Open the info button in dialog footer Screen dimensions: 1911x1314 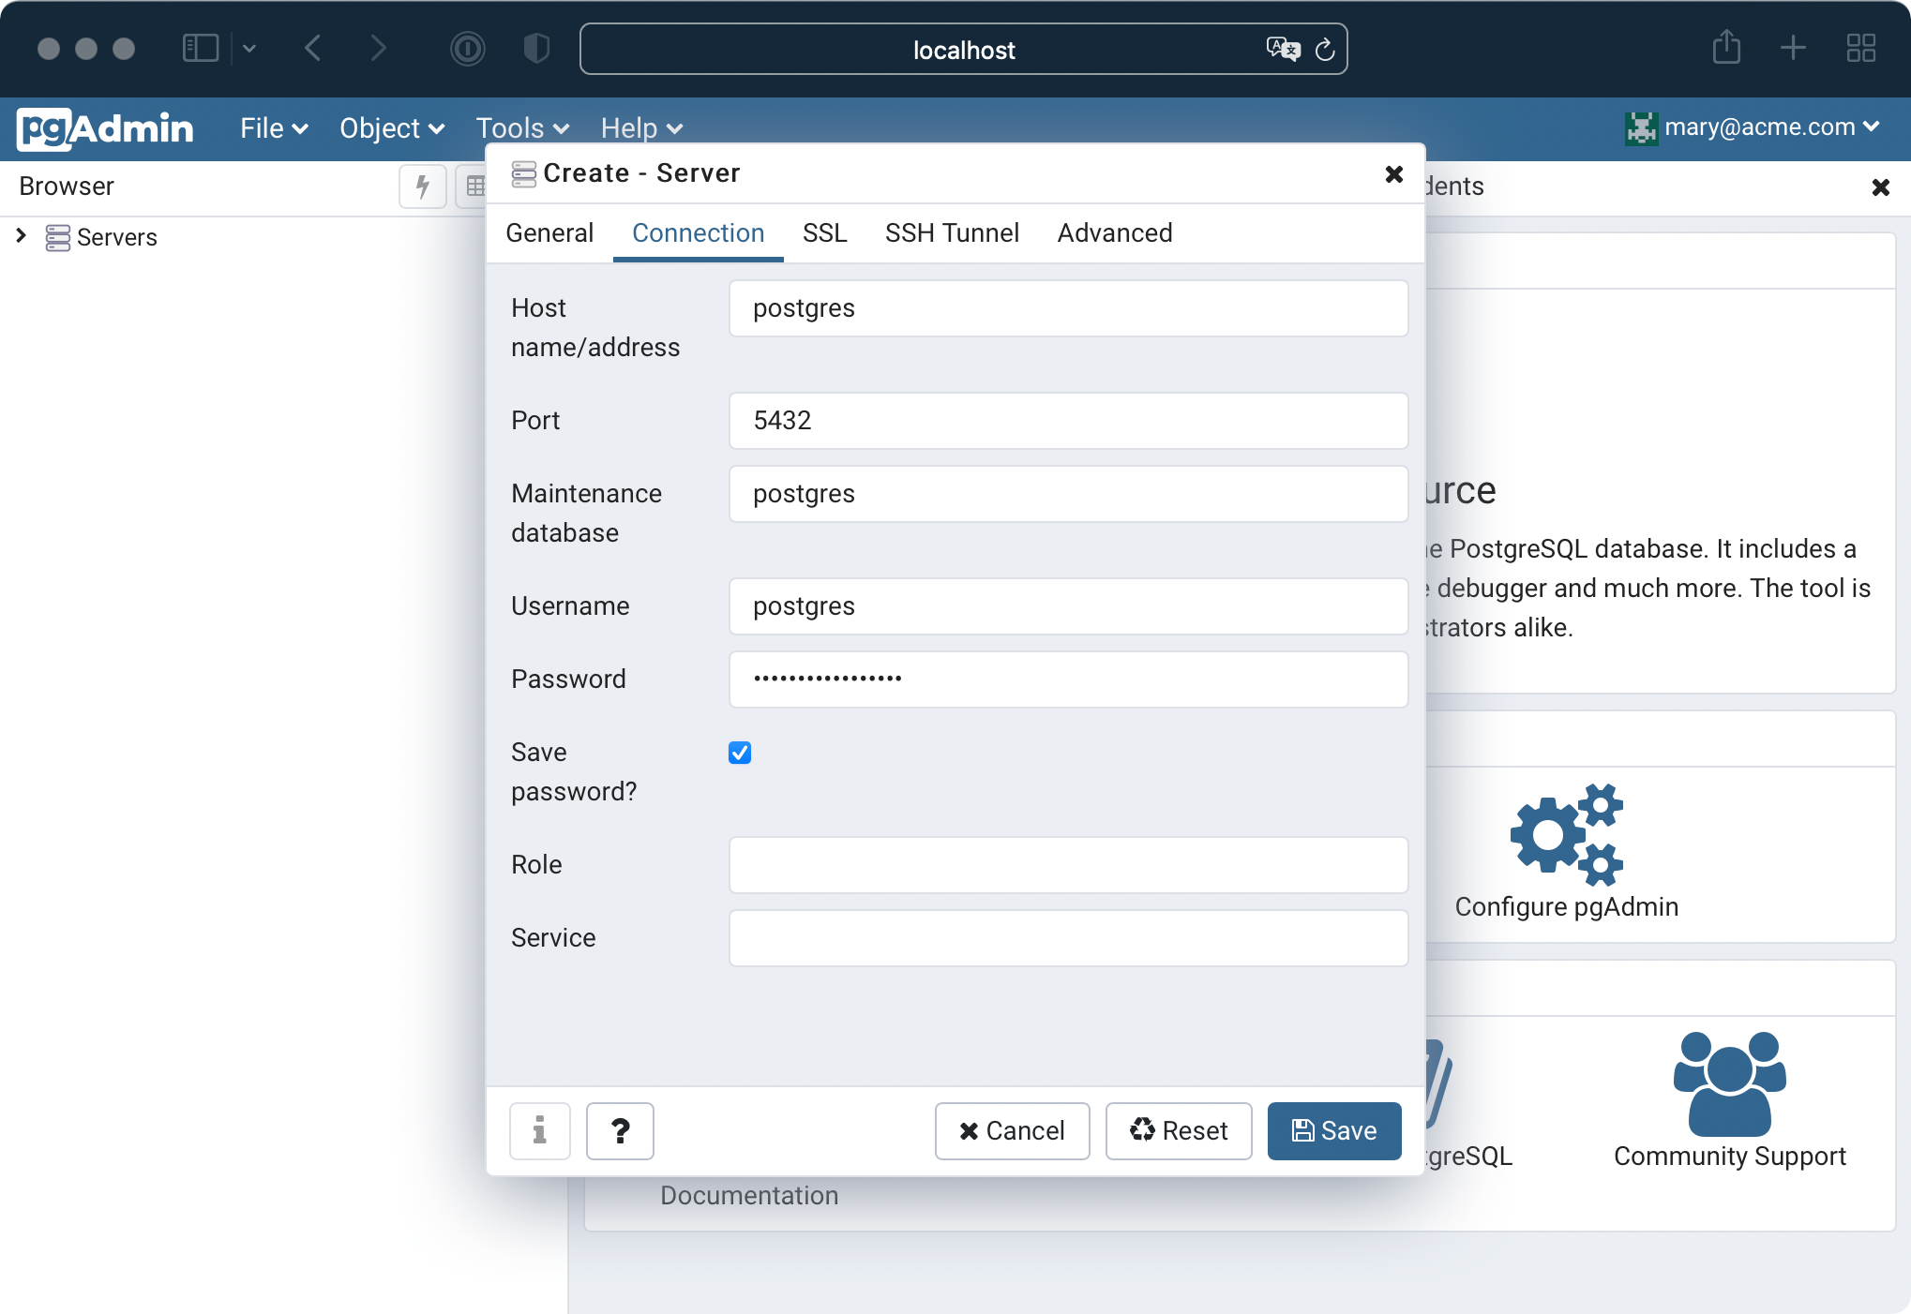pyautogui.click(x=540, y=1131)
